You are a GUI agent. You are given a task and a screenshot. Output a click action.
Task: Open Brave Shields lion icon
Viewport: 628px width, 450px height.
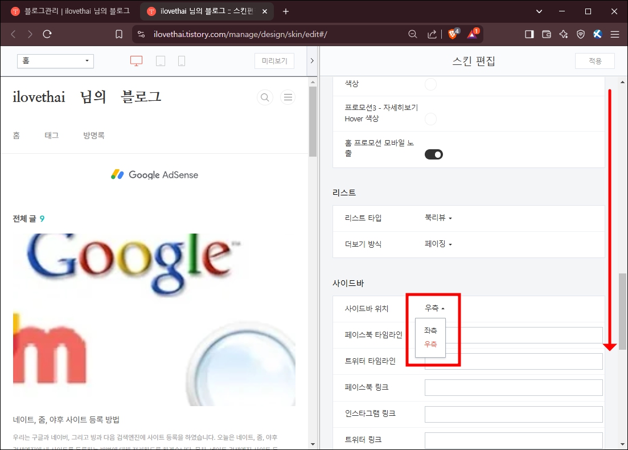click(453, 34)
